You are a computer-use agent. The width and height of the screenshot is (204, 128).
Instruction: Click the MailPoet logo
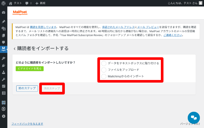pyautogui.click(x=20, y=12)
